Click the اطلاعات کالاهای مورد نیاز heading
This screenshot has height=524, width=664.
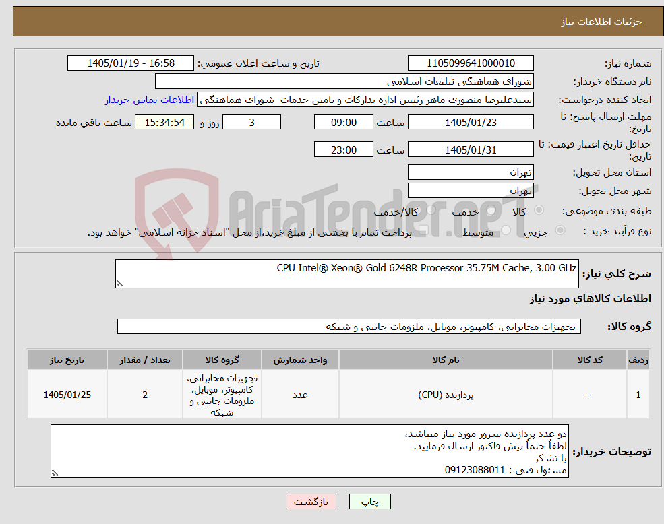pos(591,299)
